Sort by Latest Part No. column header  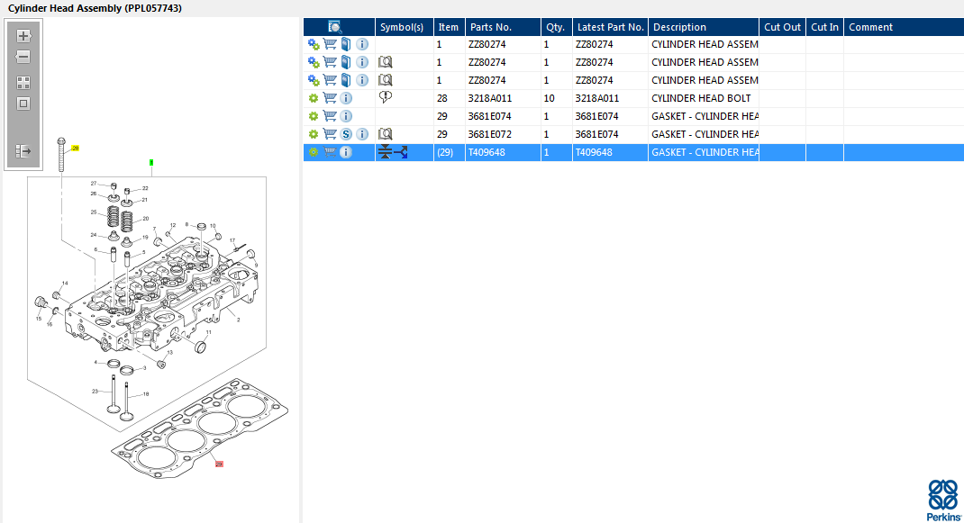(610, 27)
